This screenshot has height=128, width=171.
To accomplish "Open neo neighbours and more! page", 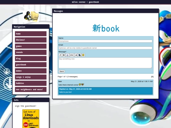I will (31, 89).
